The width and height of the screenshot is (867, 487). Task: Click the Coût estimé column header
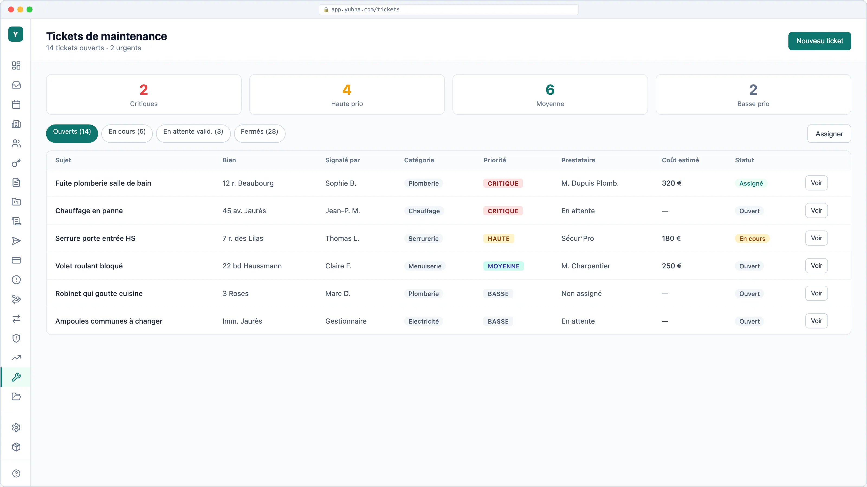click(680, 160)
